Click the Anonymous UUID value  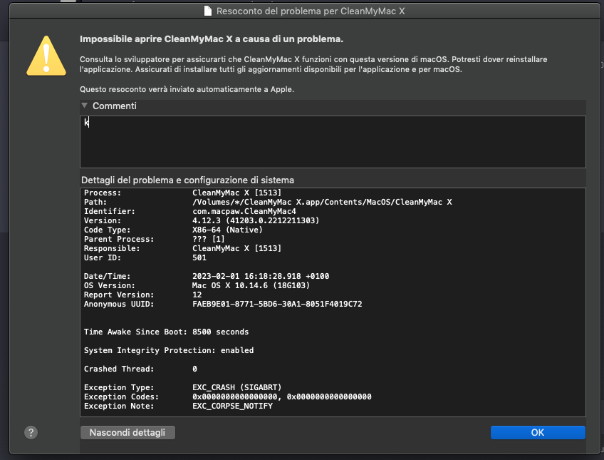click(x=277, y=304)
